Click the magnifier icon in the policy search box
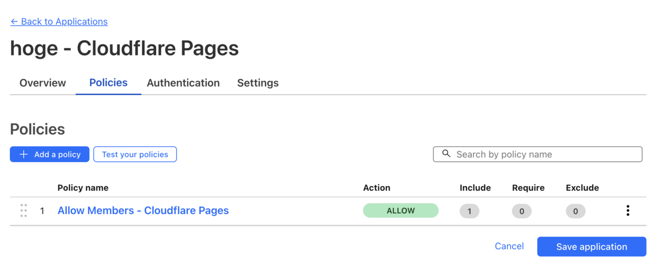 [x=446, y=154]
